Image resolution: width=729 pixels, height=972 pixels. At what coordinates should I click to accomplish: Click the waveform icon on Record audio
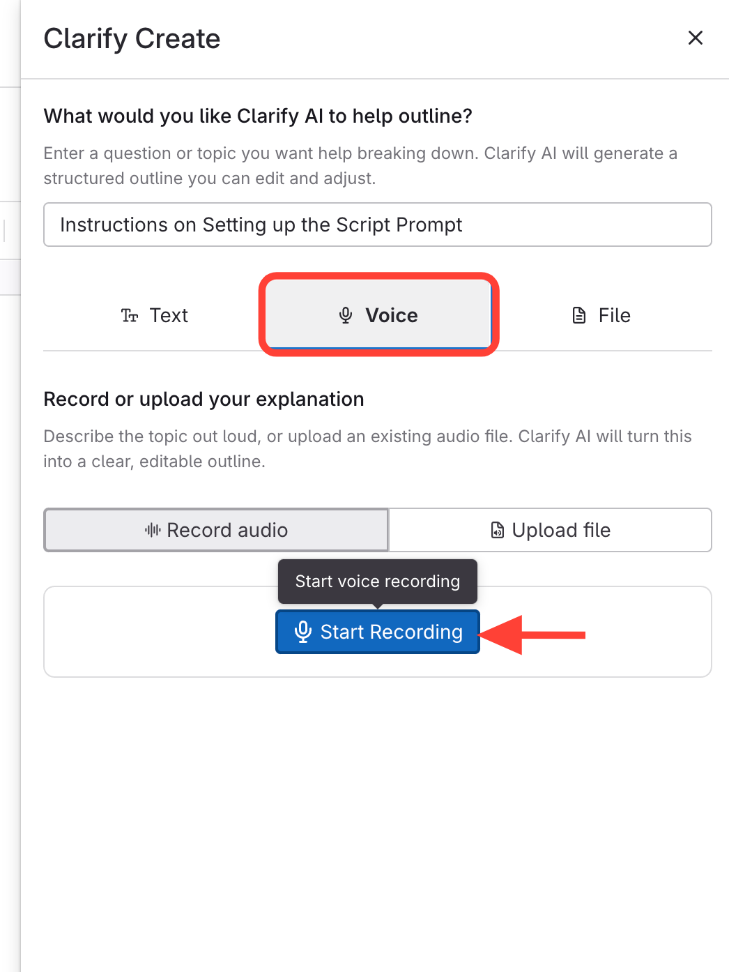153,531
